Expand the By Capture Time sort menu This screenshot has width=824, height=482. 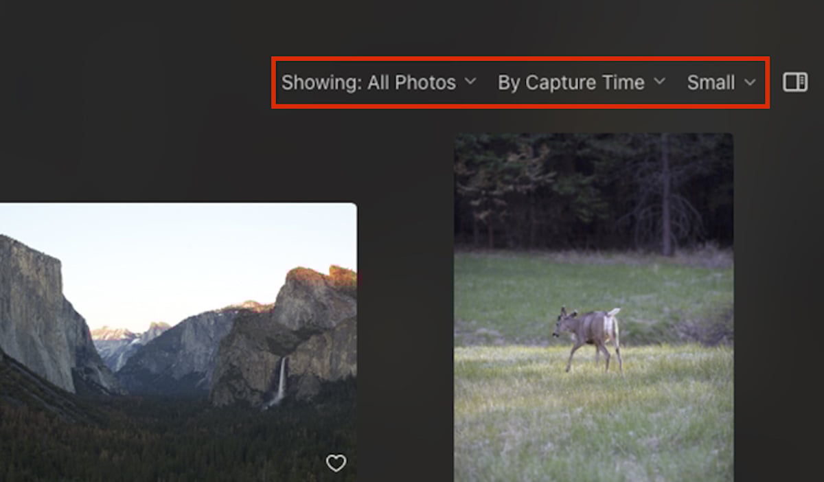tap(579, 82)
